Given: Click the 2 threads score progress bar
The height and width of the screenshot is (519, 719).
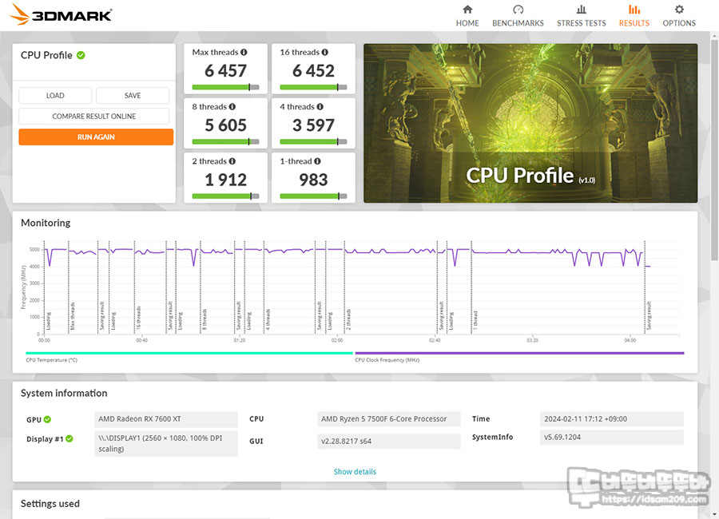Looking at the screenshot, I should coord(225,196).
